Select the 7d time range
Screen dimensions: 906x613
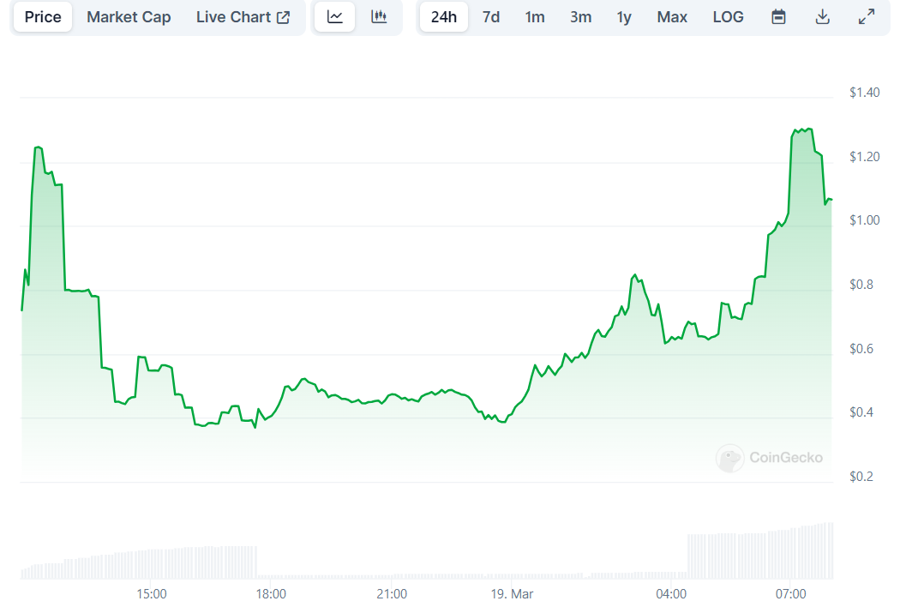(x=491, y=17)
